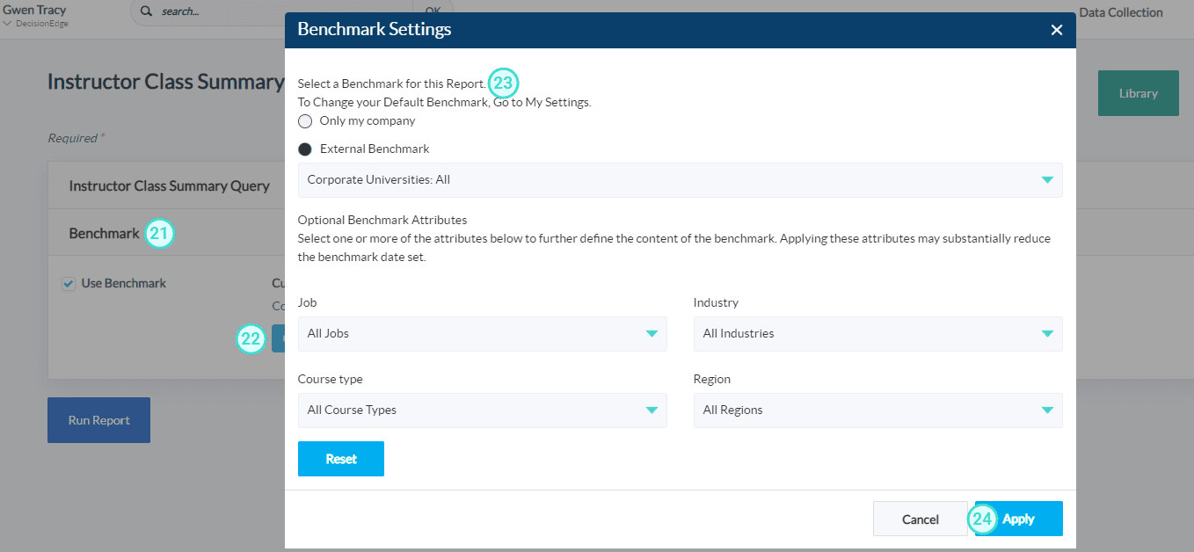Open the "Corporate Universities: All" benchmark dropdown
The height and width of the screenshot is (552, 1194).
pos(1046,180)
